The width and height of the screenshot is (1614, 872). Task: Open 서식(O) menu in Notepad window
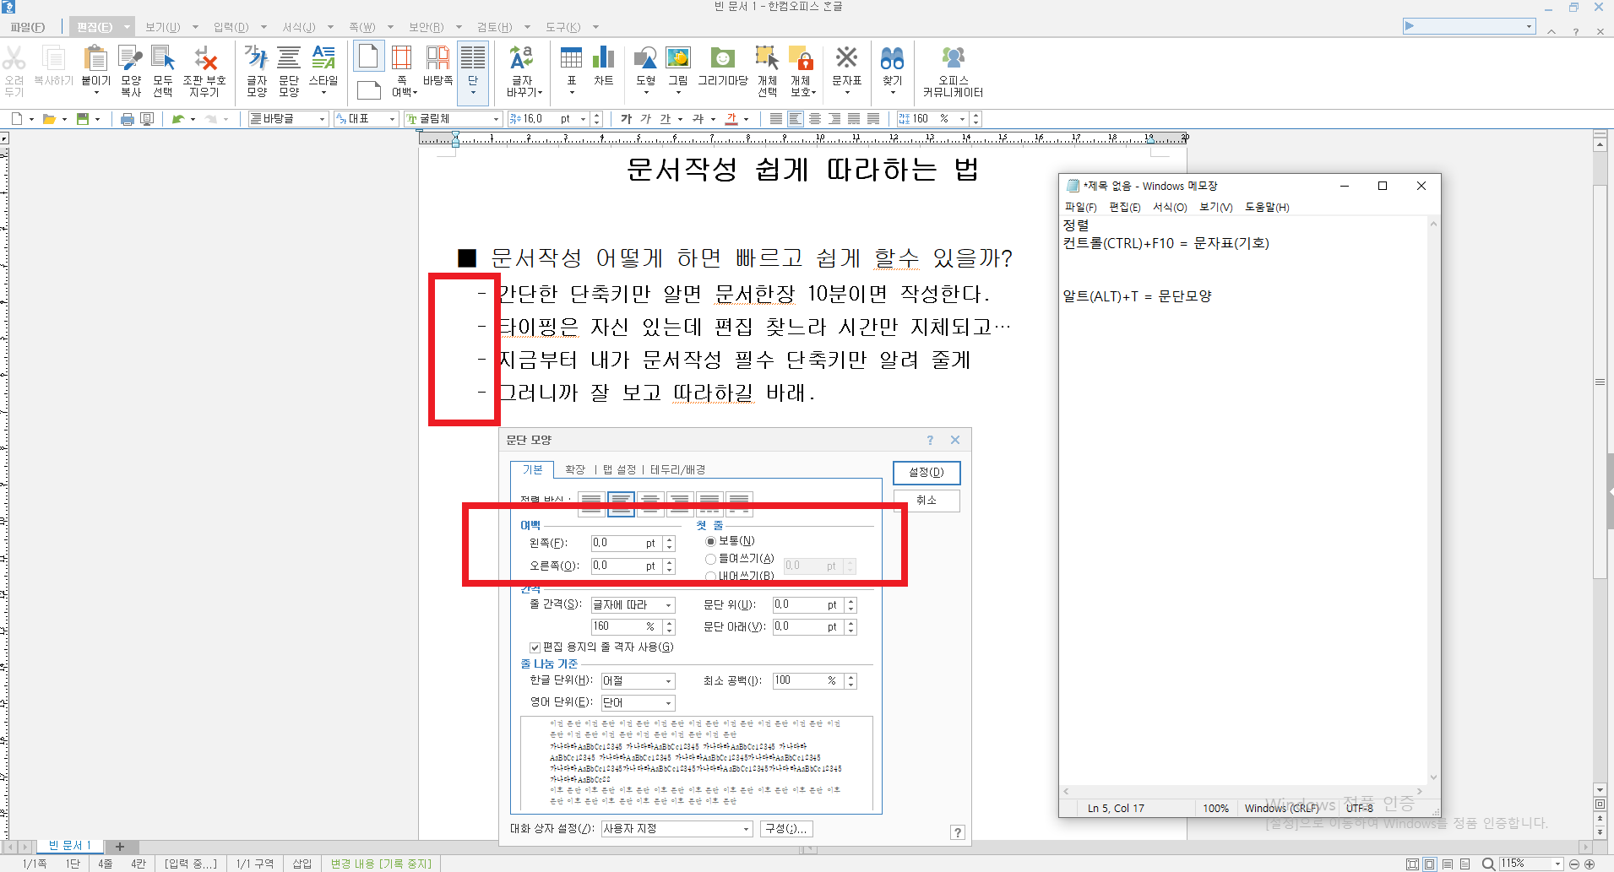[1170, 207]
